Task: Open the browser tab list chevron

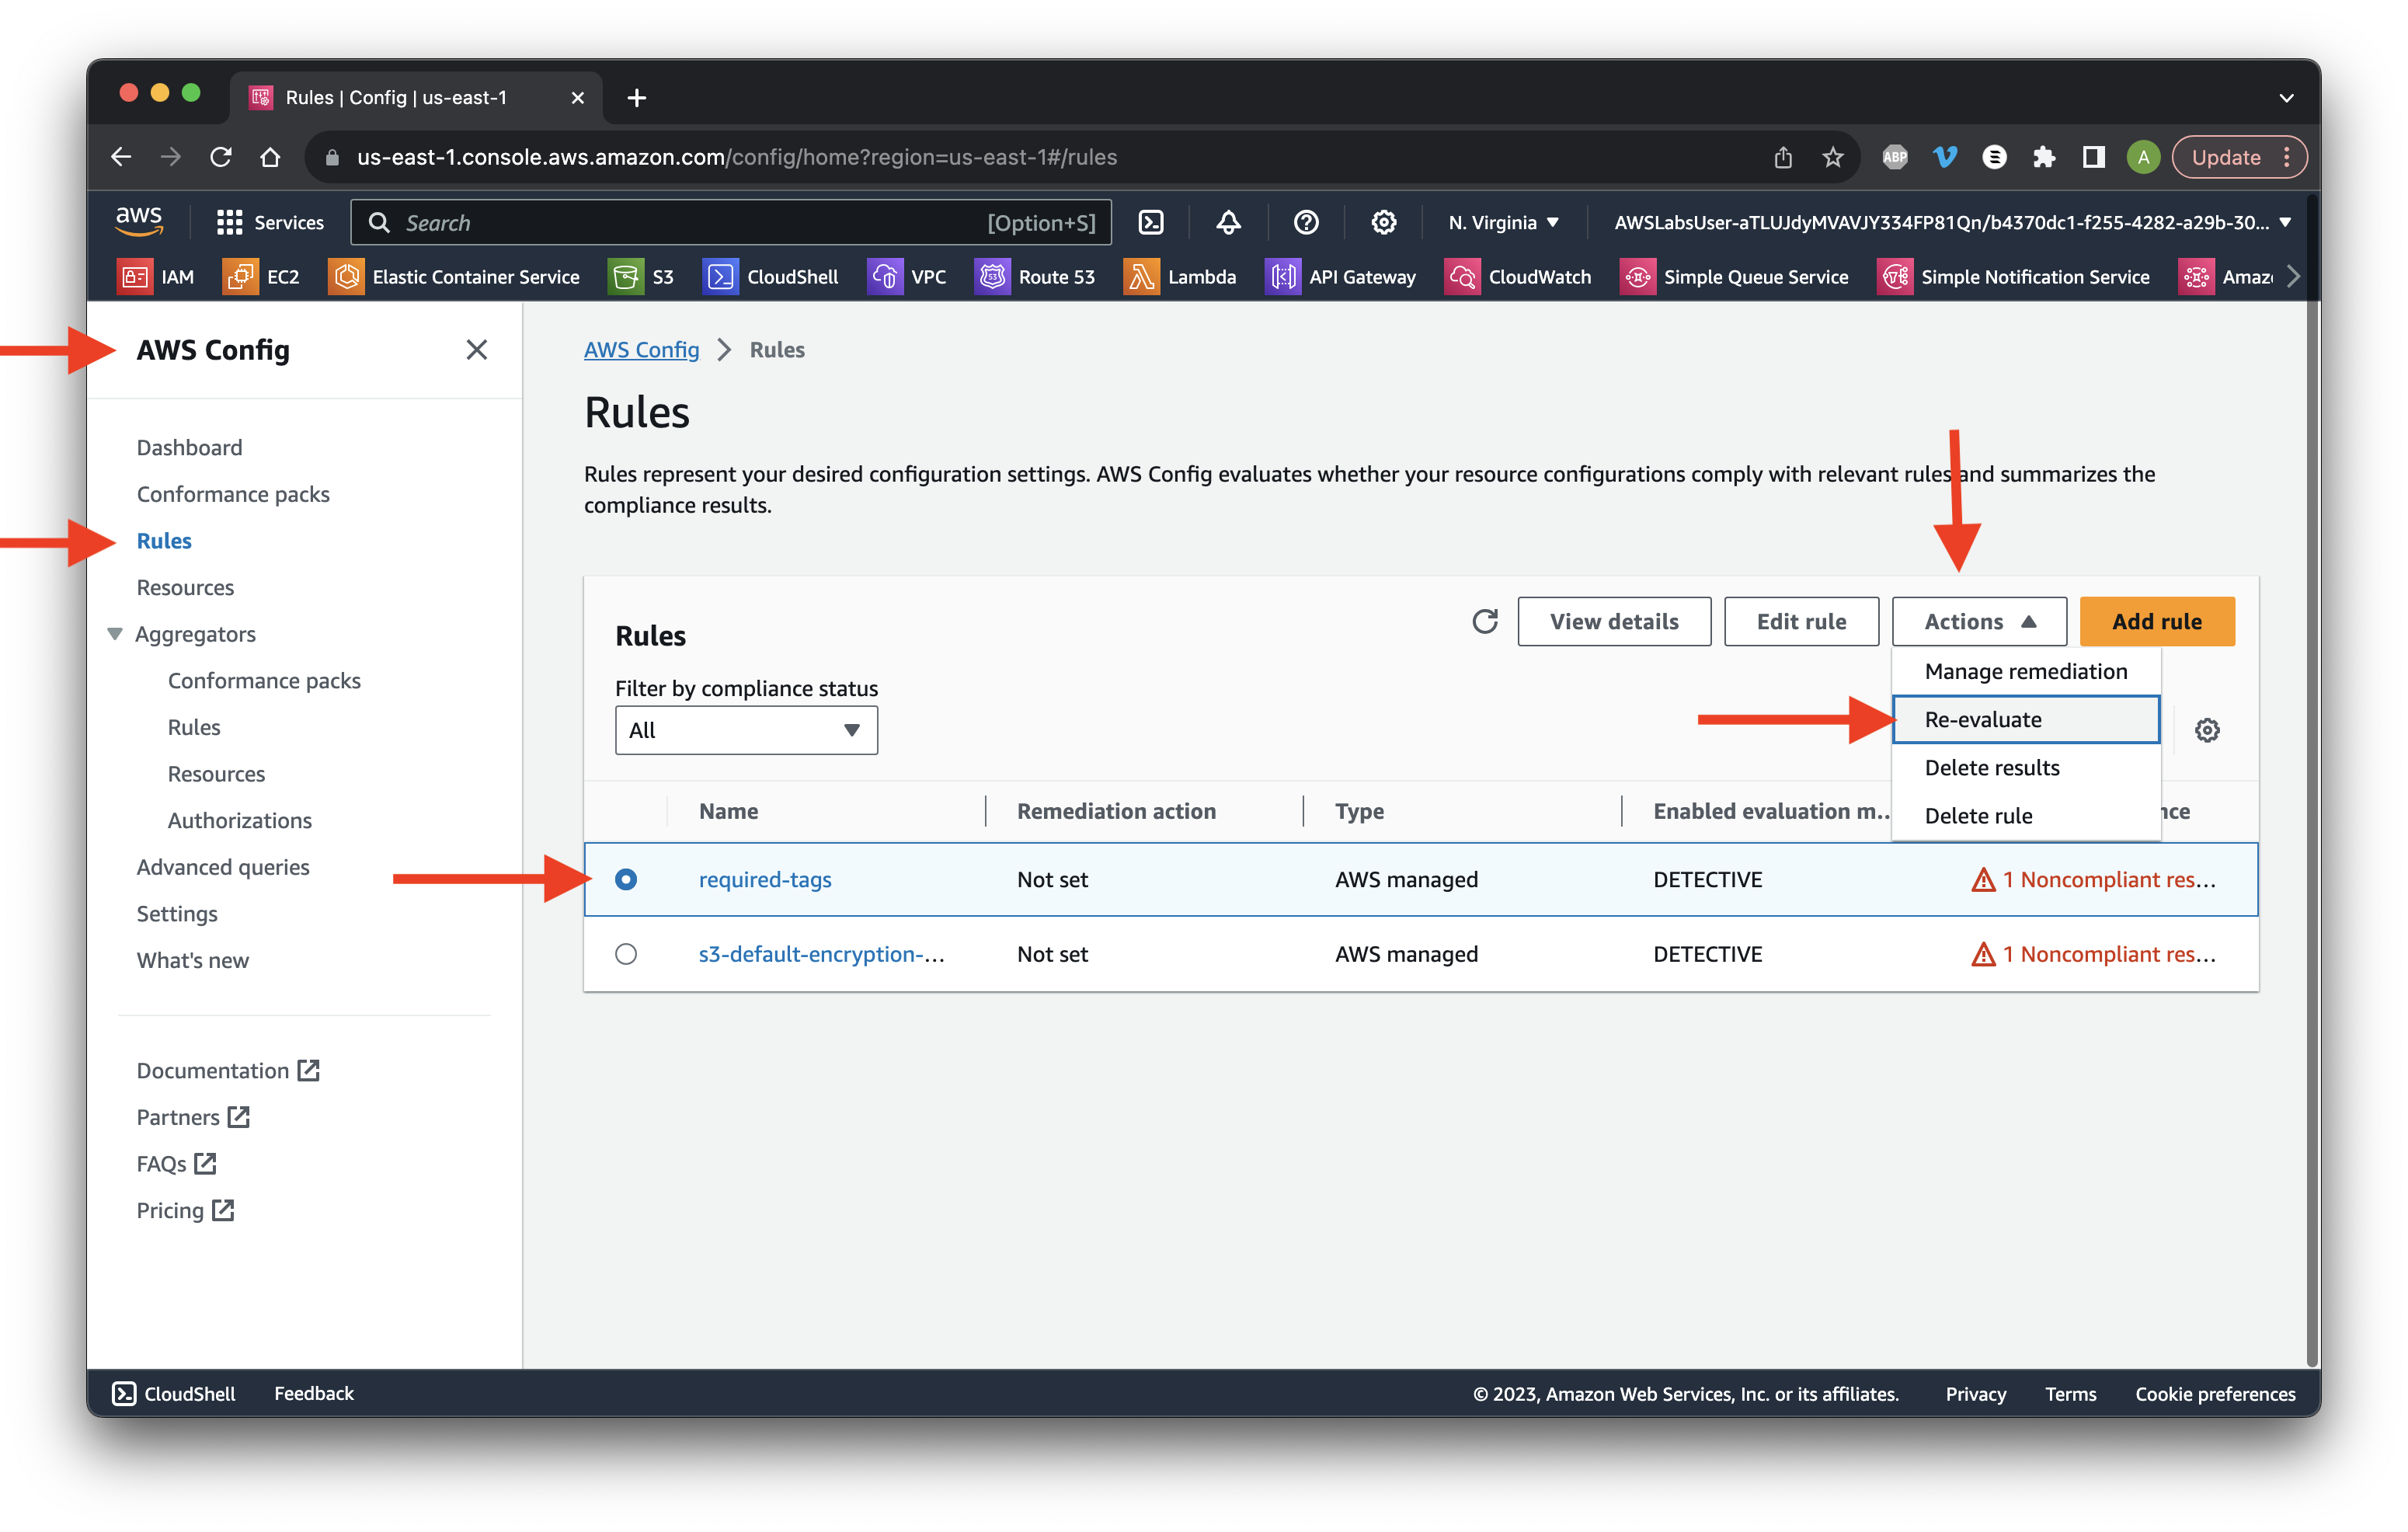Action: click(2286, 98)
